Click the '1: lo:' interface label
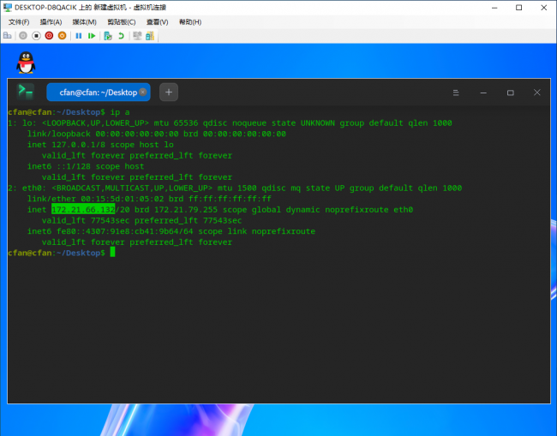Screen dimensions: 557x436 click(x=22, y=122)
